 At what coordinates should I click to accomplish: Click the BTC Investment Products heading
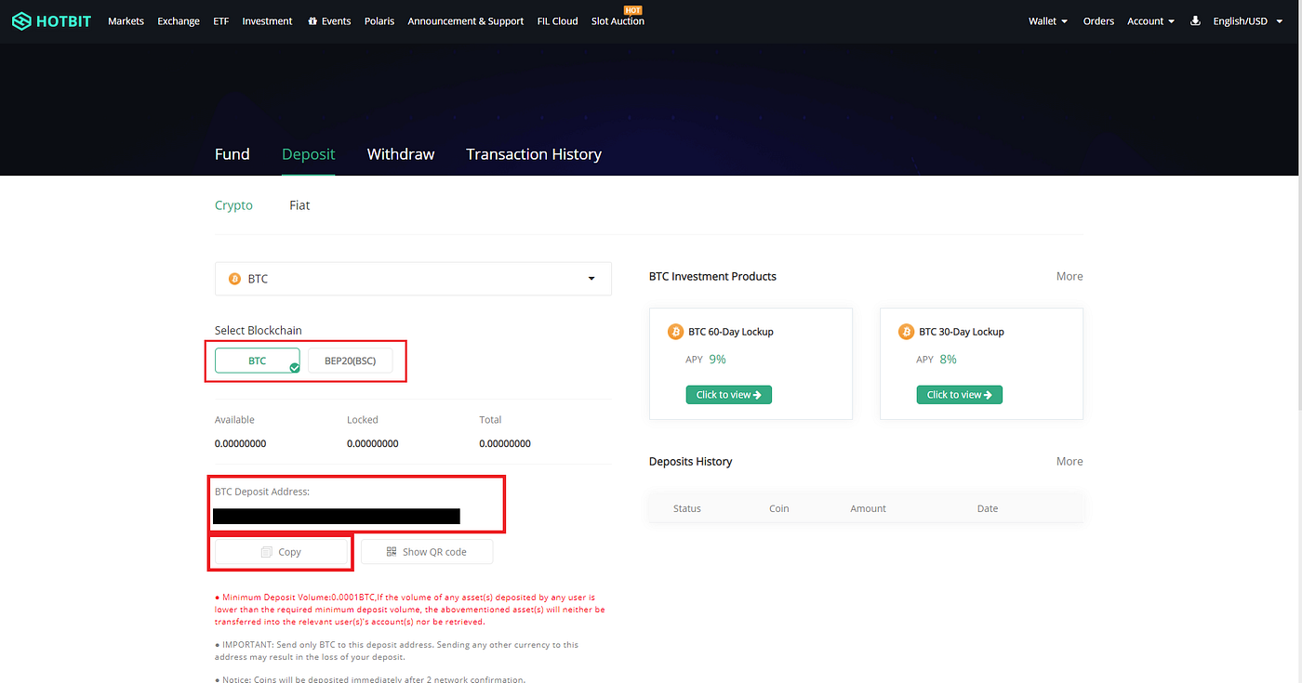point(712,276)
